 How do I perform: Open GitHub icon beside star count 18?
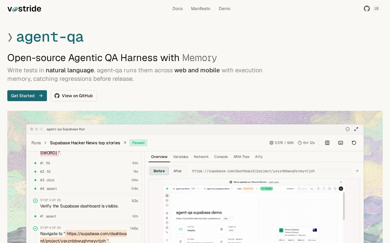click(367, 9)
